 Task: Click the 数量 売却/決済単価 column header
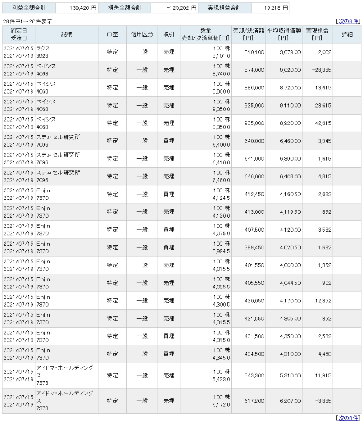206,35
